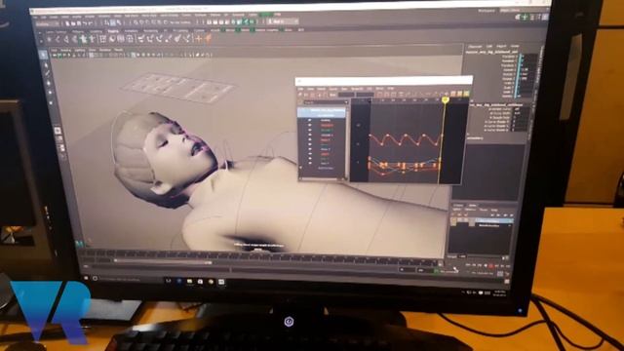Click the last yellow icon in Graph Editor toolbar
624x351 pixels.
(x=466, y=94)
